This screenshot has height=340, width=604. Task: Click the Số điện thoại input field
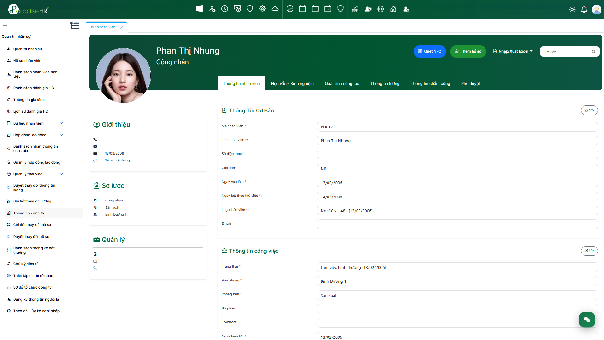coord(457,155)
